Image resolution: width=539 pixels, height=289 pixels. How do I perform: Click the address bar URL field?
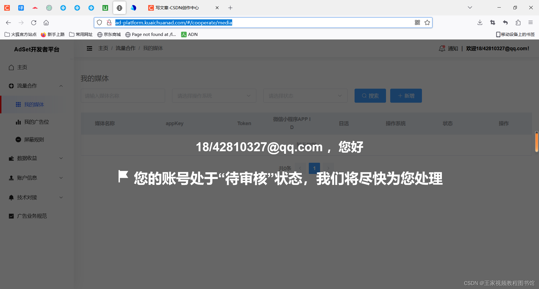click(x=263, y=22)
